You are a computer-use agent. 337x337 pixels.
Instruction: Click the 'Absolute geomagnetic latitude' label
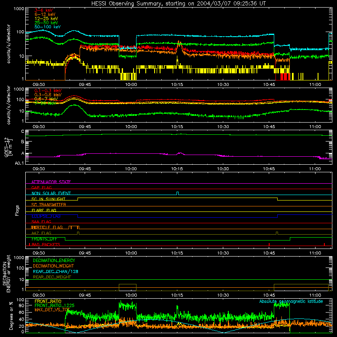point(291,301)
